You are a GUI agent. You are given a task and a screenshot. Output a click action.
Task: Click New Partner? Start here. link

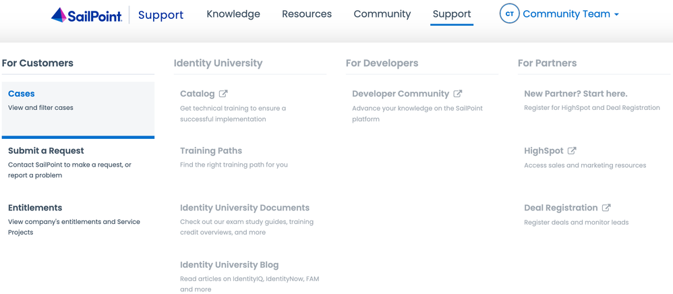(x=575, y=94)
